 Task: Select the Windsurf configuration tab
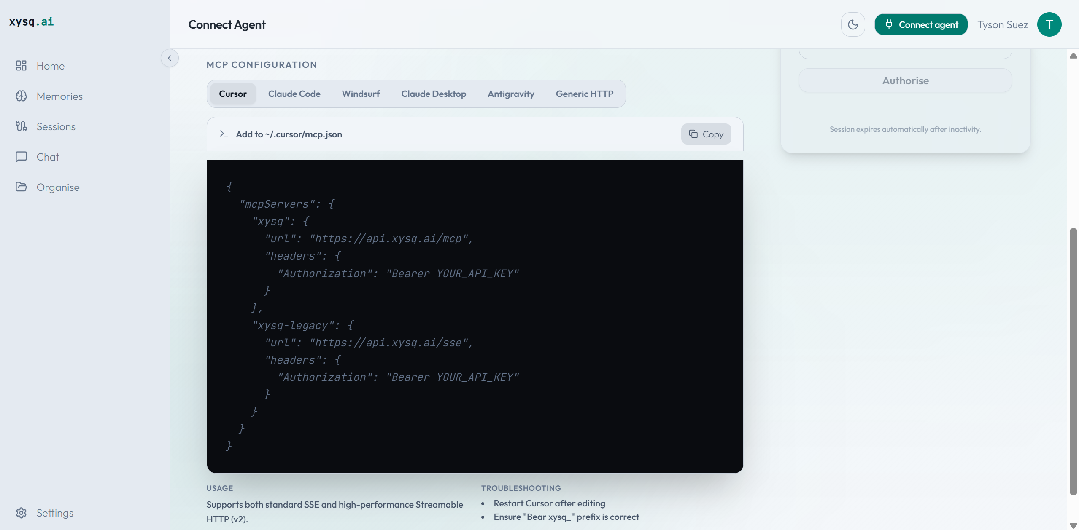[x=361, y=94]
